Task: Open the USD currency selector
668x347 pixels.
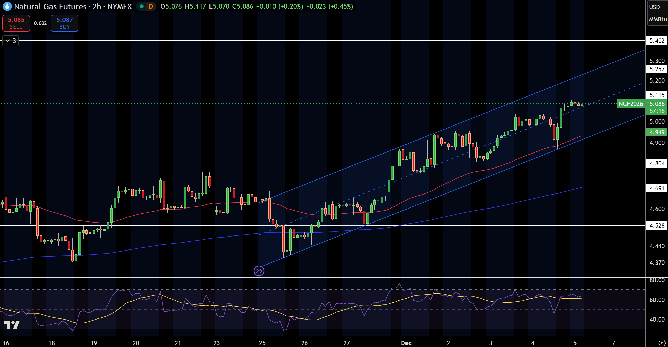Action: pyautogui.click(x=654, y=7)
